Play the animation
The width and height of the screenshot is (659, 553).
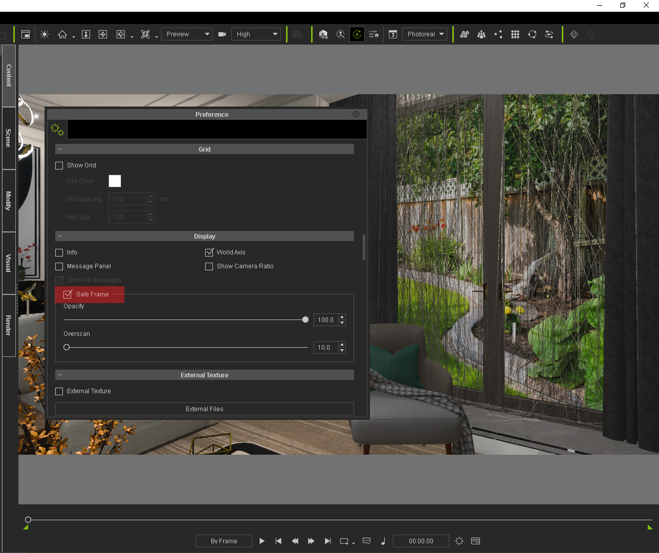262,541
